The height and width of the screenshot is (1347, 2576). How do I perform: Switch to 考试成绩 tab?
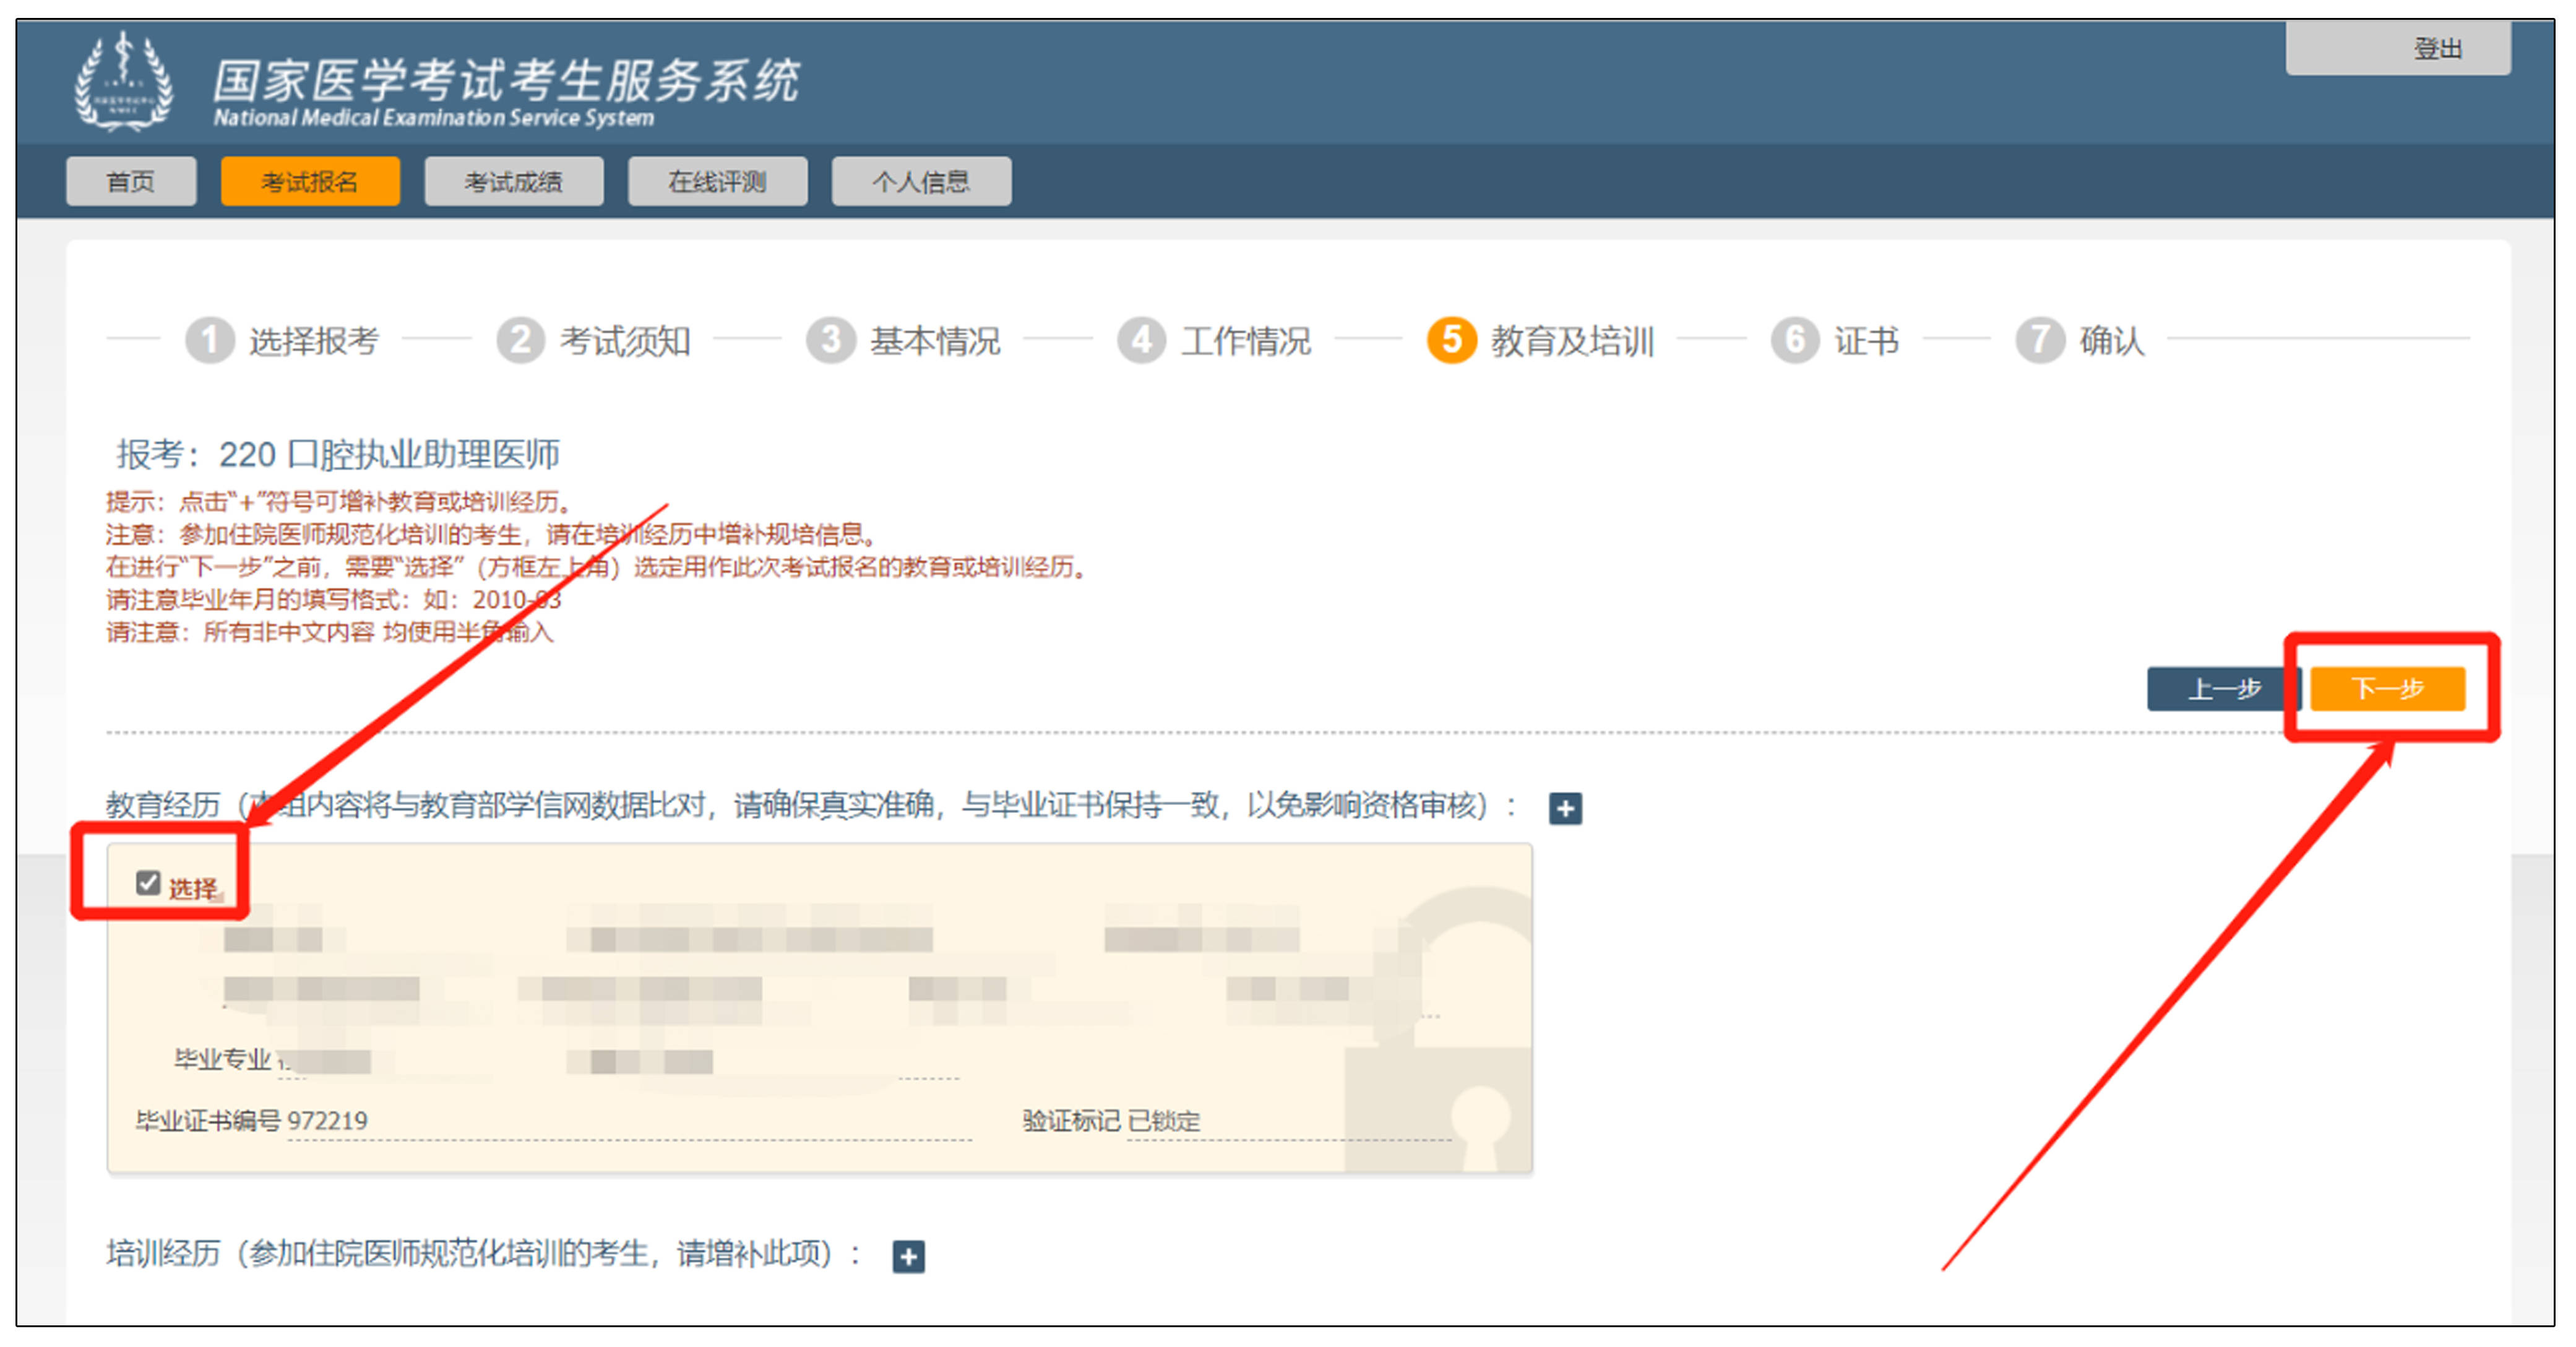(514, 181)
